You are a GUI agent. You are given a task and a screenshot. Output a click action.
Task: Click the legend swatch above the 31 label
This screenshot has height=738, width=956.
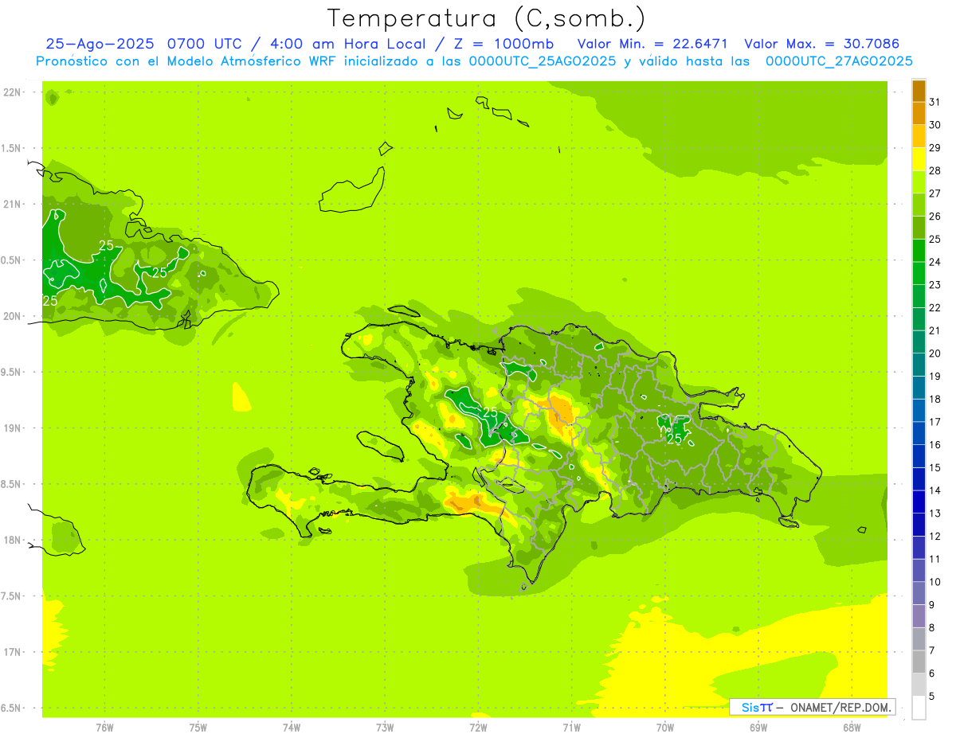919,91
